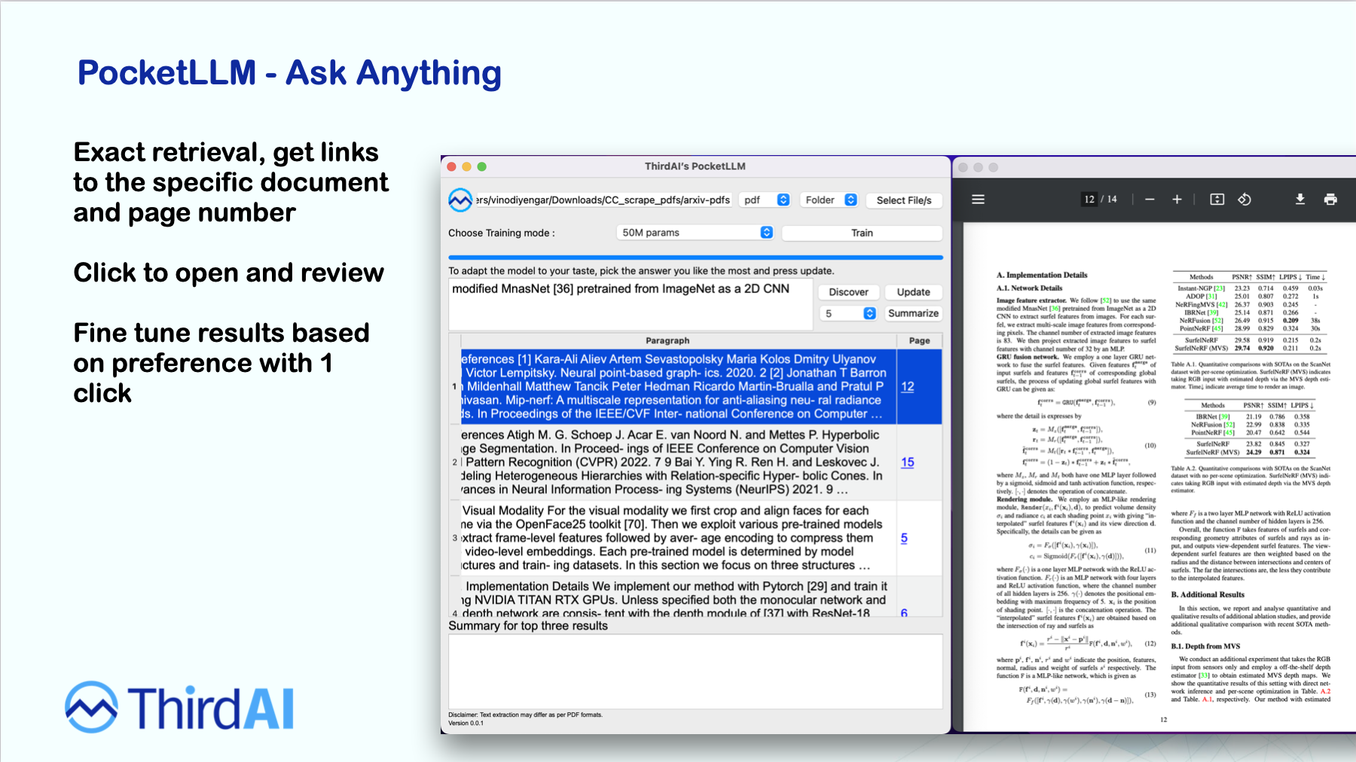The height and width of the screenshot is (762, 1356).
Task: Minimize the PocketLLM window with yellow button
Action: 467,166
